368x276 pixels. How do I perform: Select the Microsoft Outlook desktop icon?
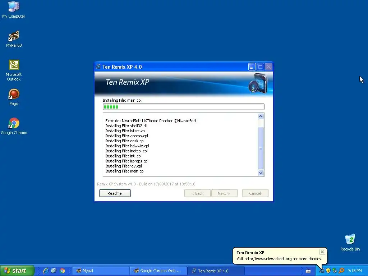[14, 70]
